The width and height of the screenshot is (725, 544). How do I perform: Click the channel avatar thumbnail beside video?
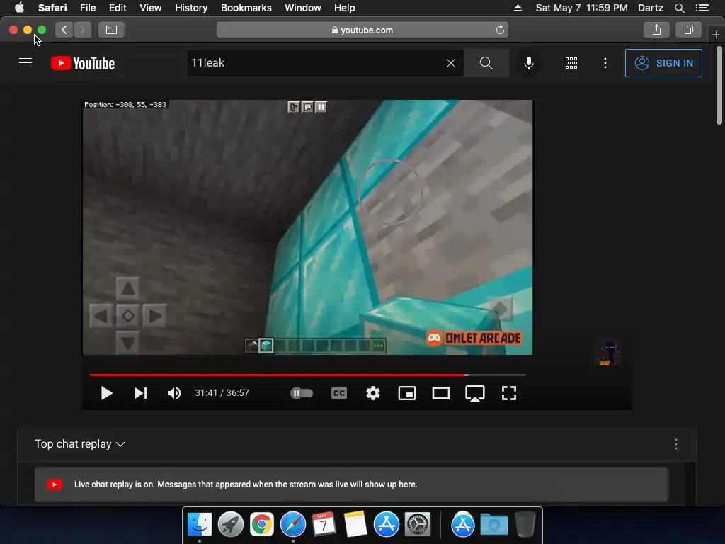tap(608, 353)
